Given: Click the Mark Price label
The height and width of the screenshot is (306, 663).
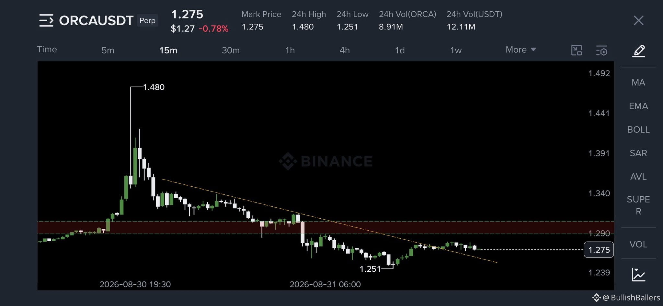Looking at the screenshot, I should click(261, 14).
